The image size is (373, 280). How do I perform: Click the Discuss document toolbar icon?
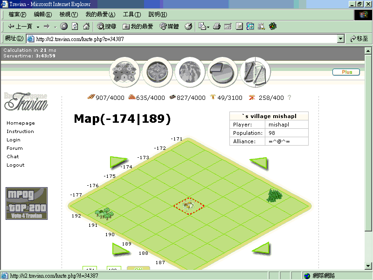tap(239, 26)
